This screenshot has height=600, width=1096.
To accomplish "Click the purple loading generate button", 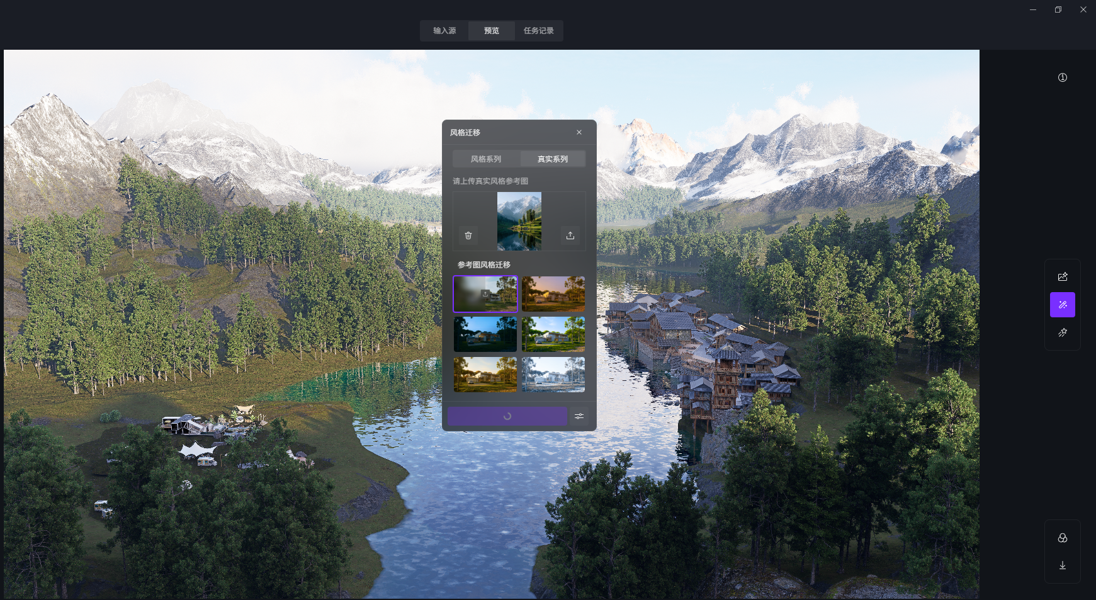I will pos(507,416).
